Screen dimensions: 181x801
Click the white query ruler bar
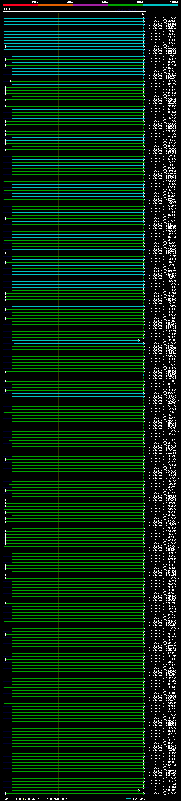coord(74,11)
